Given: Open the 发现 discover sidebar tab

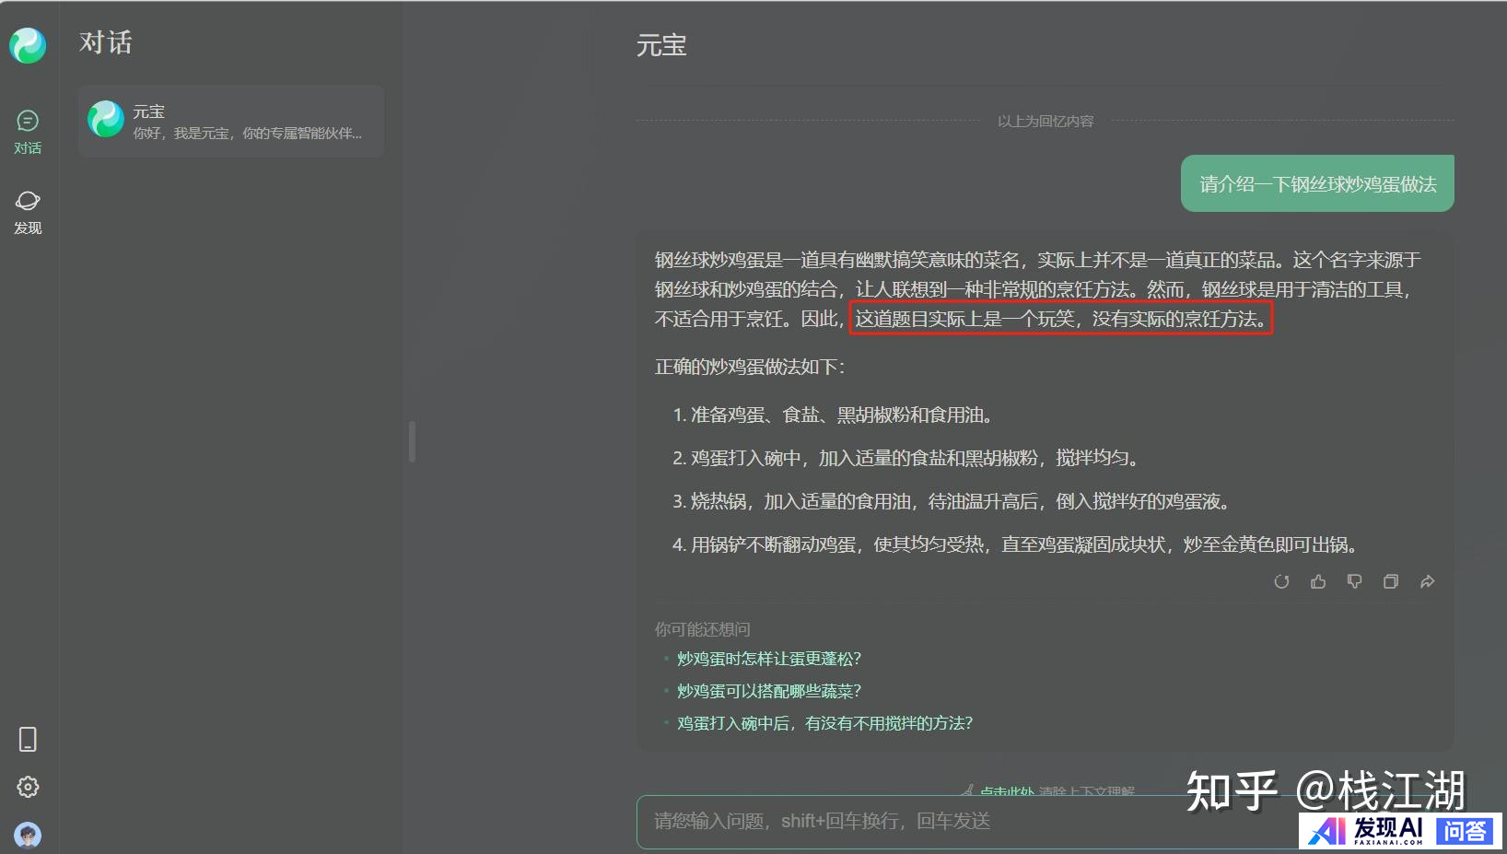Looking at the screenshot, I should point(28,212).
